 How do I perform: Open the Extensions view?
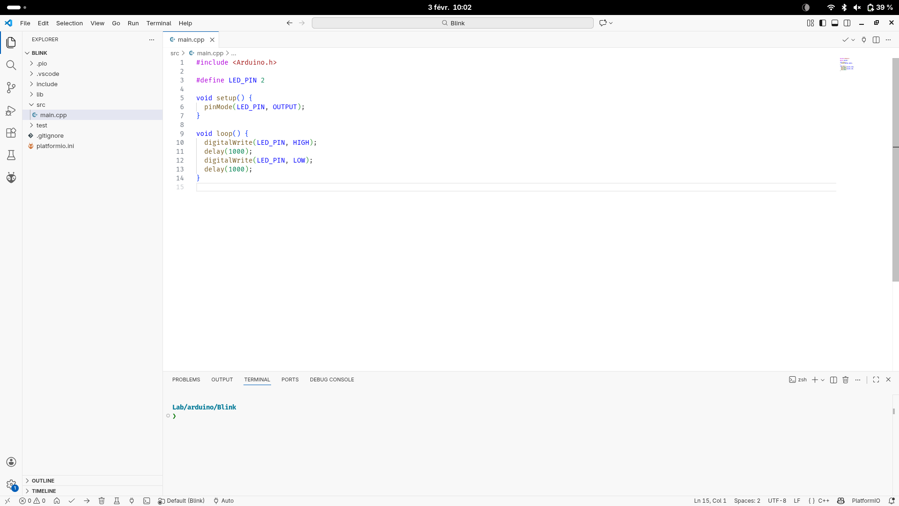click(11, 133)
